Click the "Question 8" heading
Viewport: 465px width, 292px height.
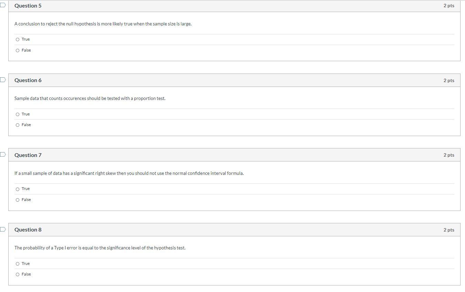click(x=28, y=230)
